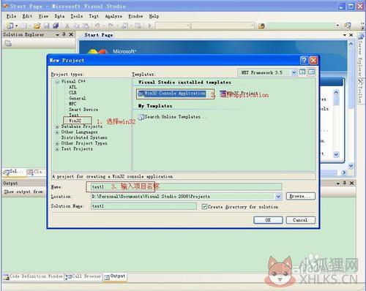Screen dimensions: 366x291
Task: Click the Start Debugging play icon
Action: tap(150, 26)
